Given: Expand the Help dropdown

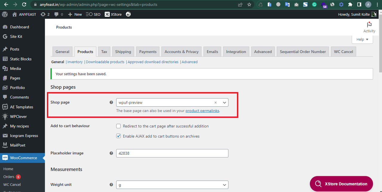Looking at the screenshot, I should (362, 39).
